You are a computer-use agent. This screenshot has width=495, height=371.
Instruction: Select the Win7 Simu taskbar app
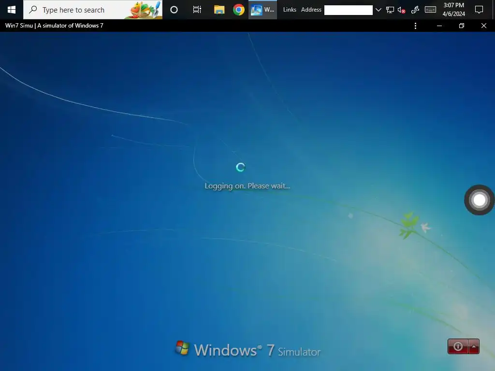tap(262, 10)
